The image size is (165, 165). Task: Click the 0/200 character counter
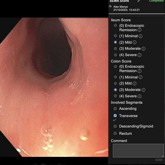tap(159, 160)
